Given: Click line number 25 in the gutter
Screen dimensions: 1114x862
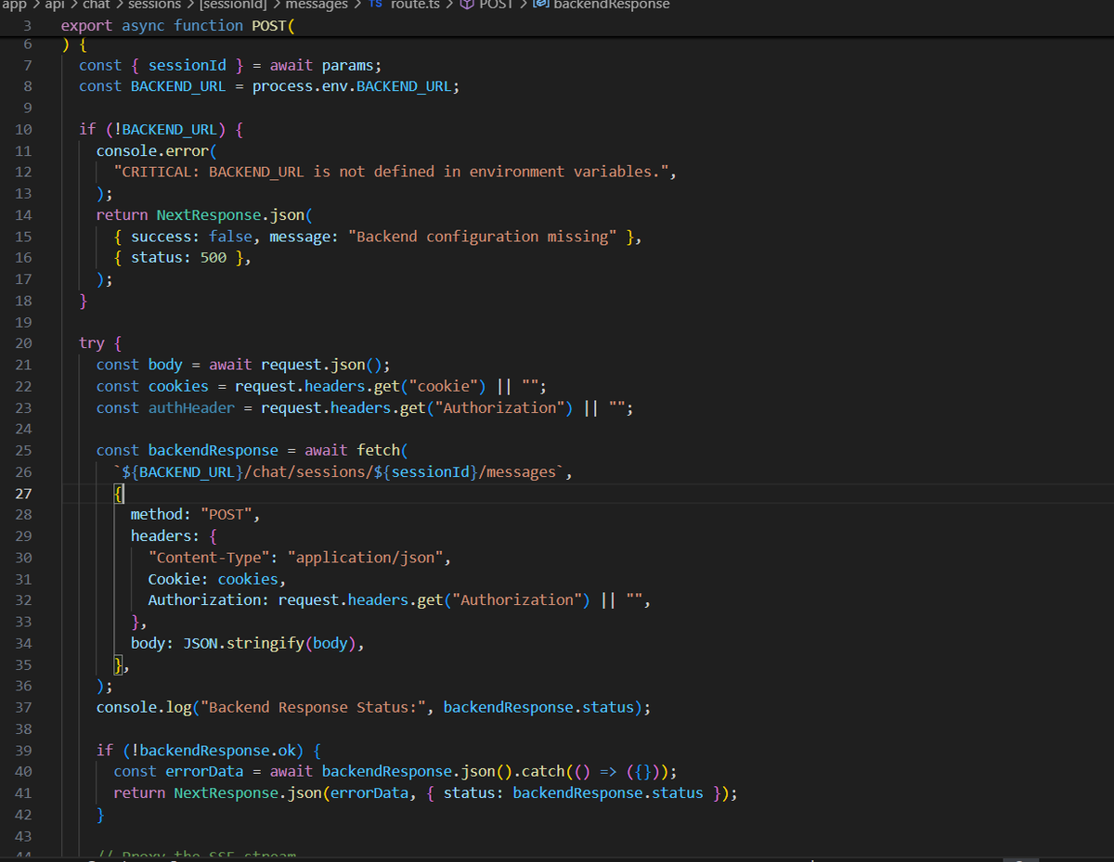Looking at the screenshot, I should click(23, 450).
